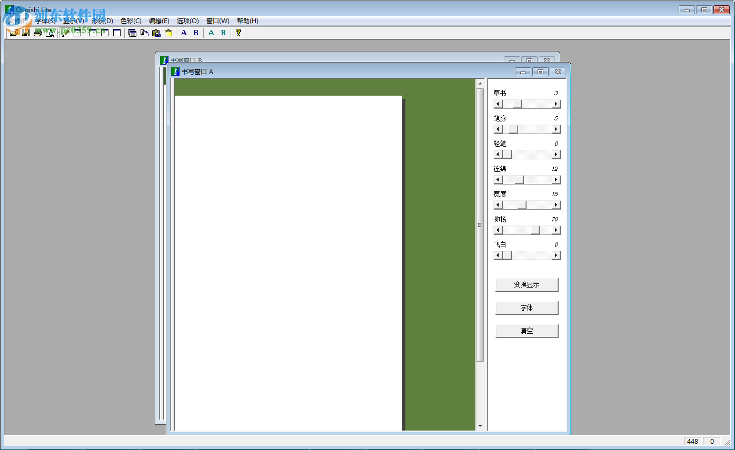Open the 显示(V) menu
735x450 pixels.
pos(74,21)
